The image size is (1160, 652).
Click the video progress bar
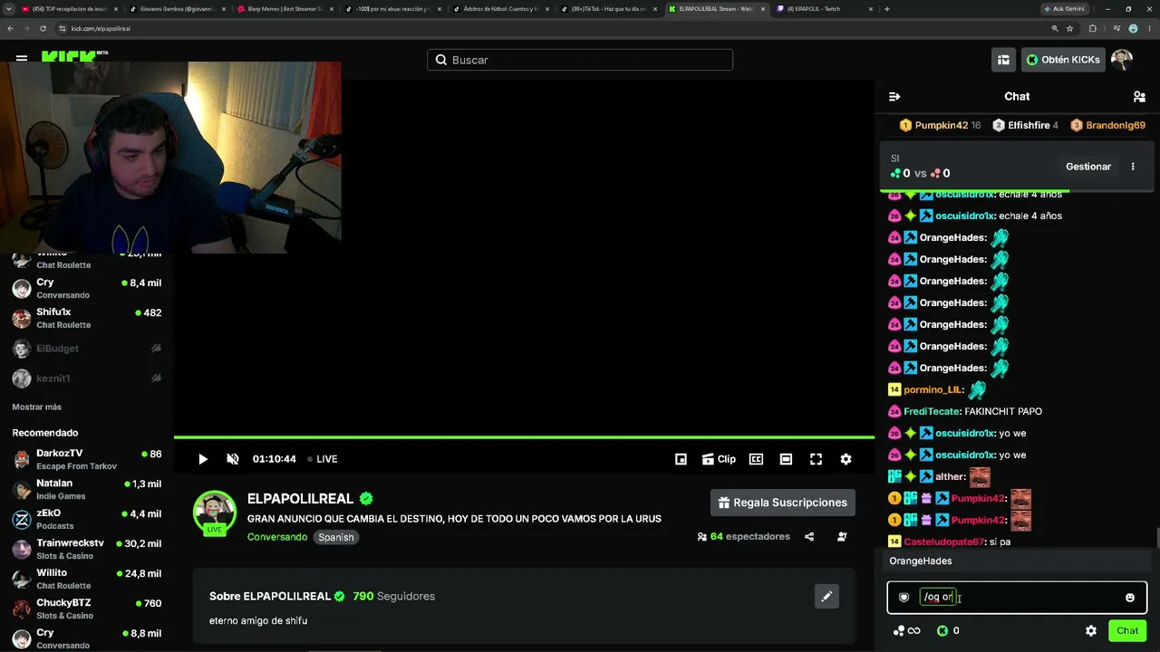524,437
